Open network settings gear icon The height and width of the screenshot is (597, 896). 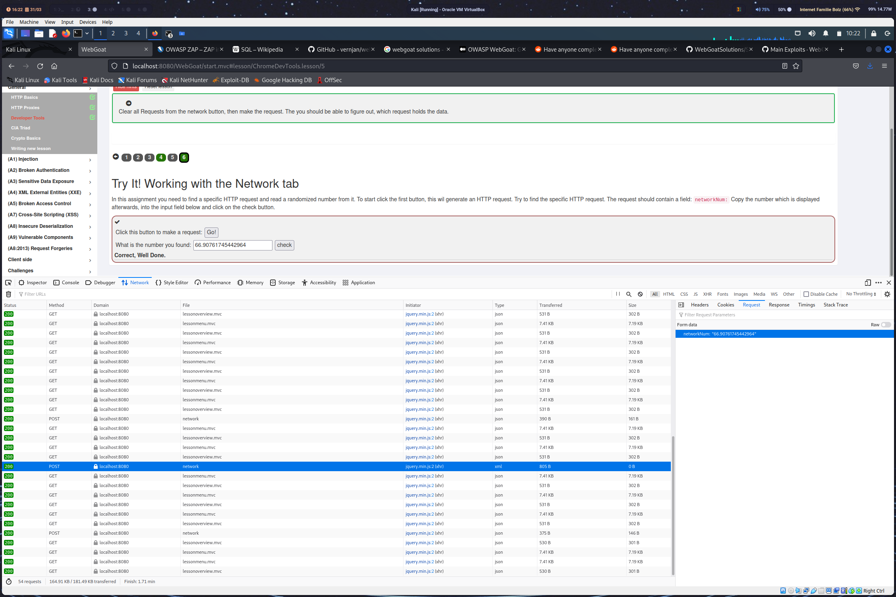point(887,294)
